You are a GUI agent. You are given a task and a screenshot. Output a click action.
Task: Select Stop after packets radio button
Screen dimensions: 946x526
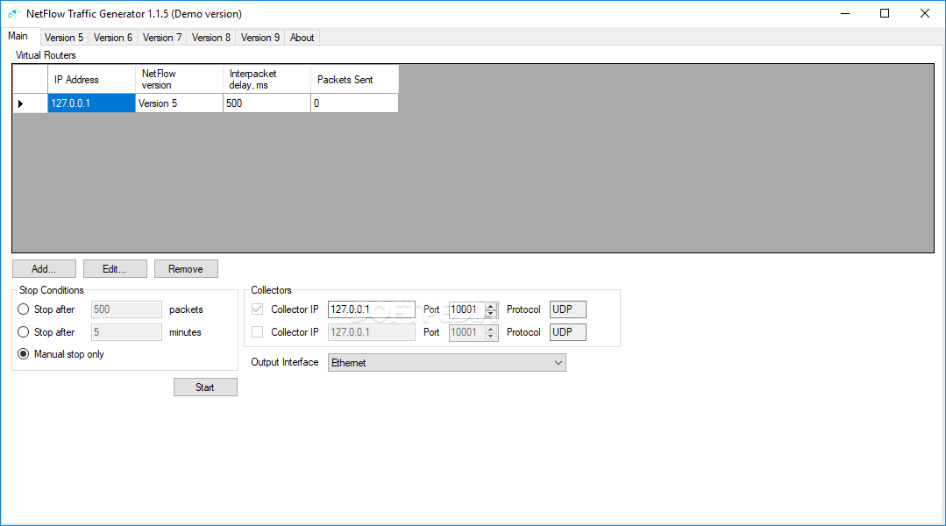tap(24, 309)
